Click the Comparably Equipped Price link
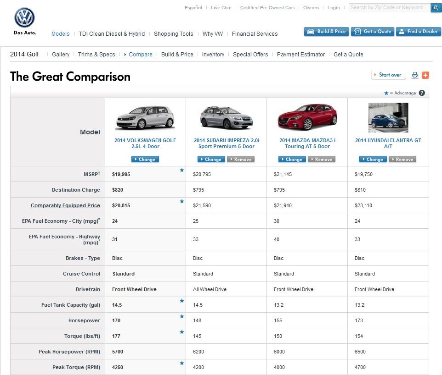The height and width of the screenshot is (375, 442). [x=65, y=205]
